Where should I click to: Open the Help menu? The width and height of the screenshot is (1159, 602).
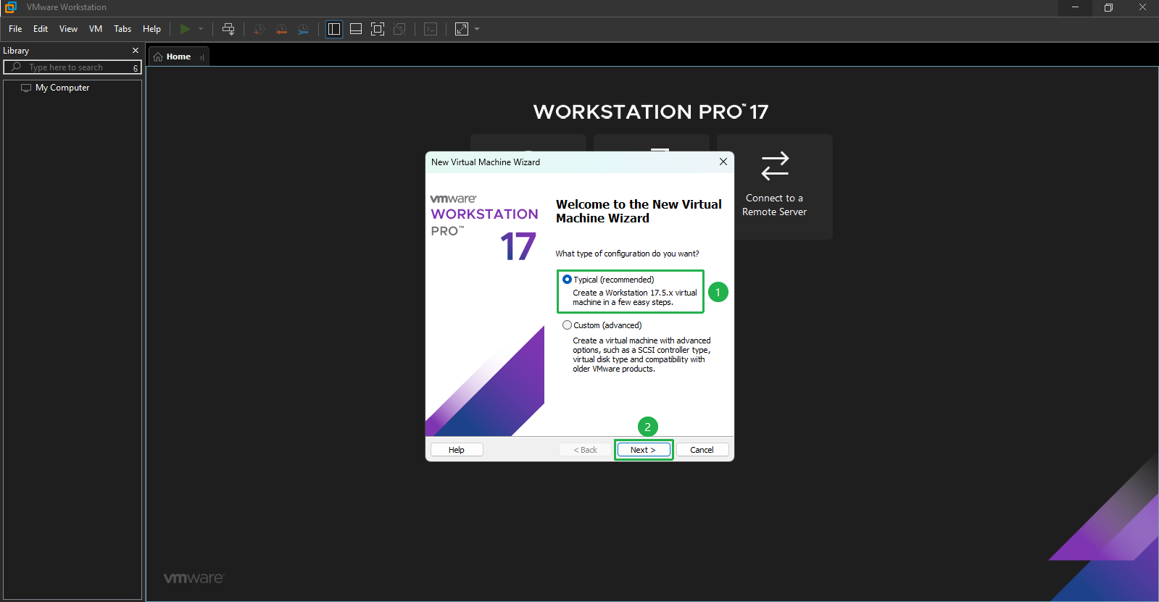(x=151, y=29)
